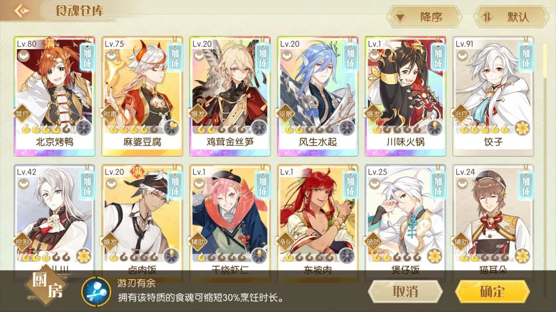Open the 降序 sort order dropdown

[424, 17]
